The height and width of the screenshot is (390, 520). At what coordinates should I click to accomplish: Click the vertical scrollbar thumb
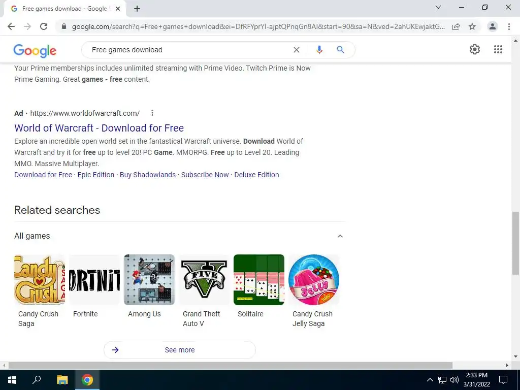click(x=515, y=243)
